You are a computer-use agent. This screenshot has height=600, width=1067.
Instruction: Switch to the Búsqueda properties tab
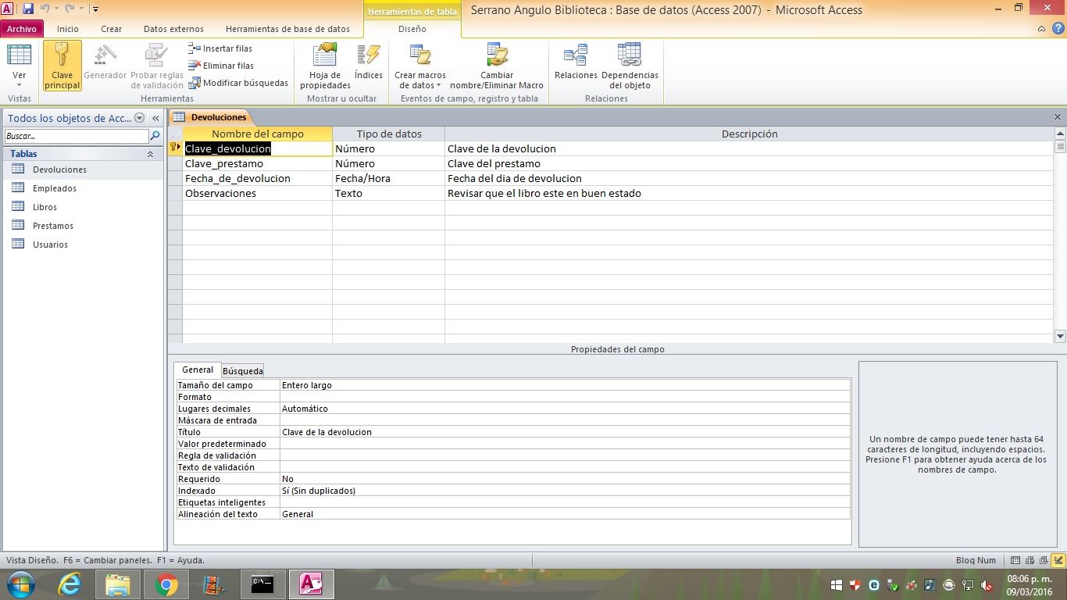tap(242, 371)
